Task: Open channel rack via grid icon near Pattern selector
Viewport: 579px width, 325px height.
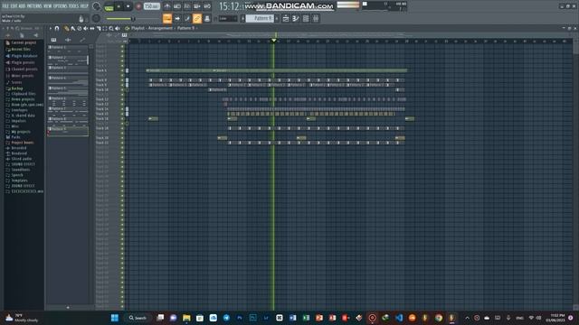Action: click(x=306, y=18)
